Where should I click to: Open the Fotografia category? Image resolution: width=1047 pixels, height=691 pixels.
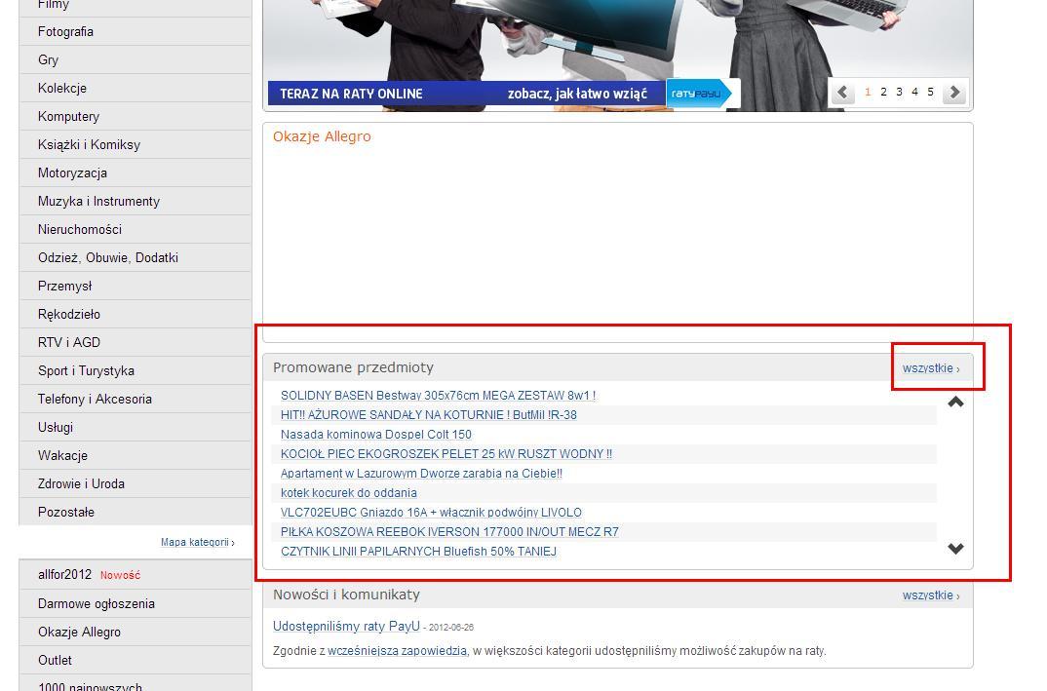click(136, 32)
